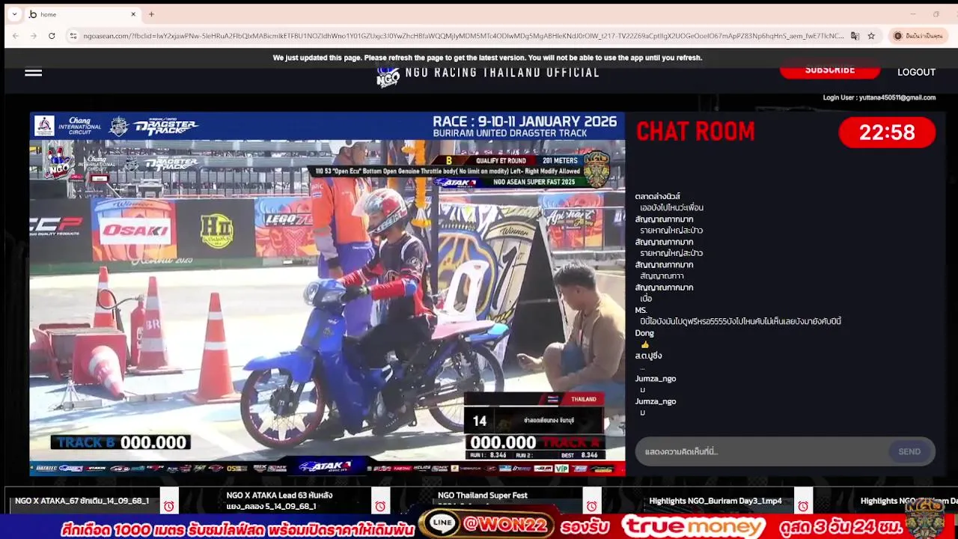
Task: Click alarm clock icon beside NGO X ATAKA Lead 63
Action: (380, 506)
